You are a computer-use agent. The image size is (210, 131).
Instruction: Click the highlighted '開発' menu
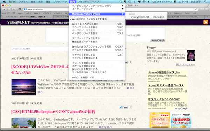point(72,2)
